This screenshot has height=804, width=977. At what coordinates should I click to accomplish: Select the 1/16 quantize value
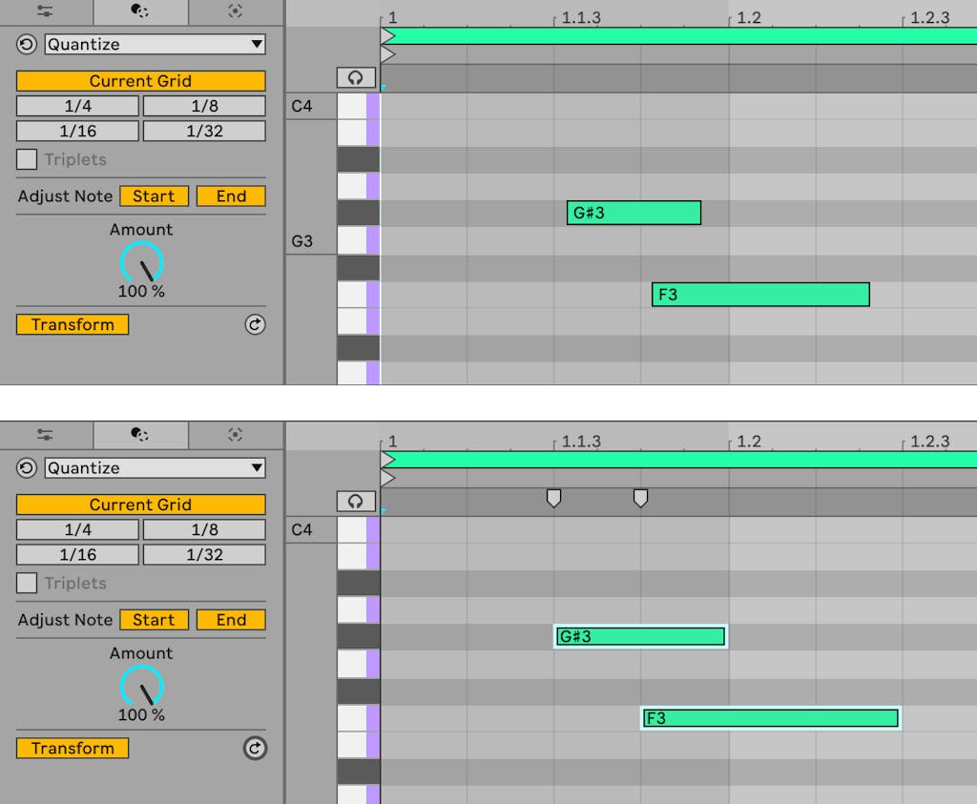pyautogui.click(x=77, y=131)
